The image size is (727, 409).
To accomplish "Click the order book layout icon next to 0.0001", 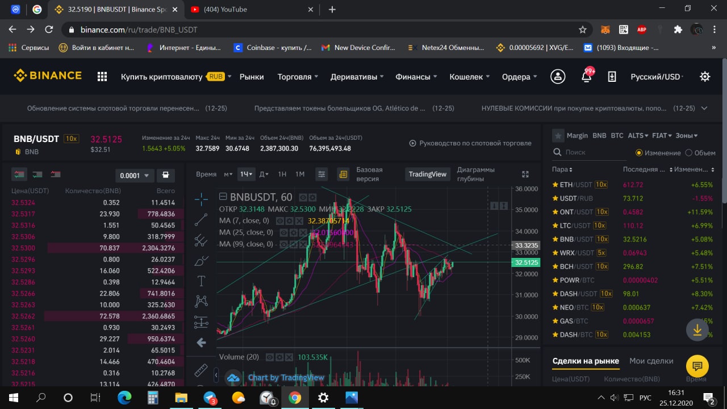I will 165,175.
